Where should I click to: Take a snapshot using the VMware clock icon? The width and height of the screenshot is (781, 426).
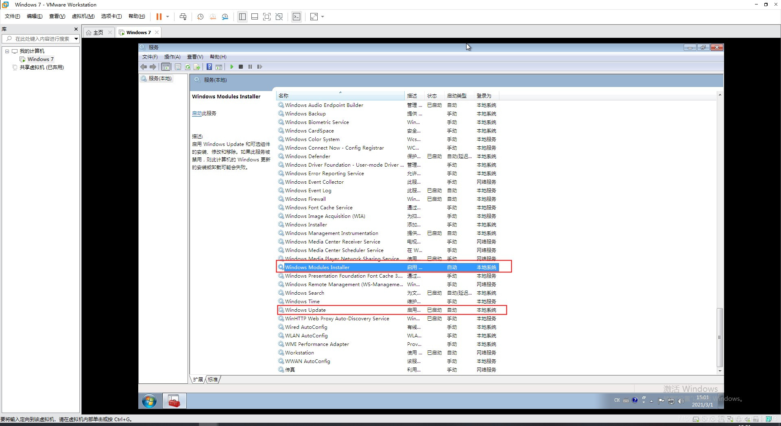(200, 17)
